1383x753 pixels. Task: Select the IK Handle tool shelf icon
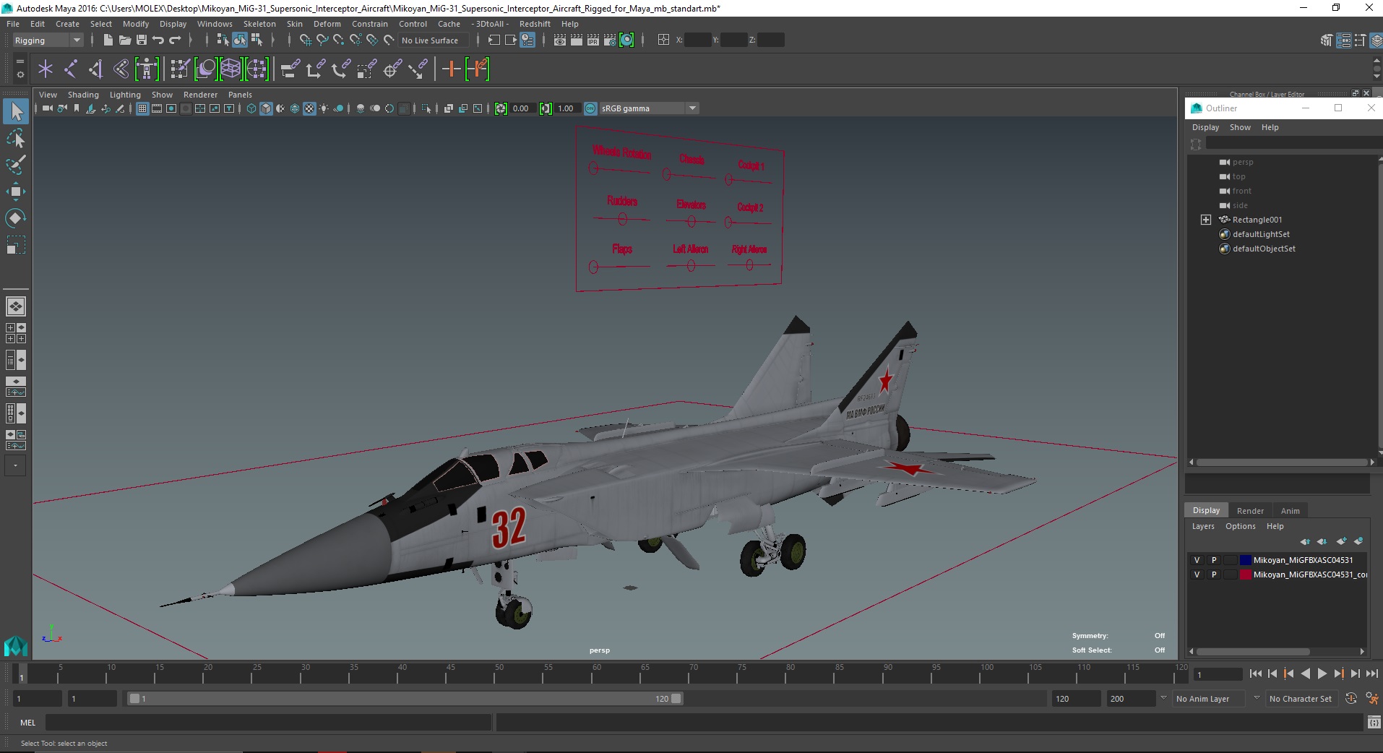pos(95,69)
